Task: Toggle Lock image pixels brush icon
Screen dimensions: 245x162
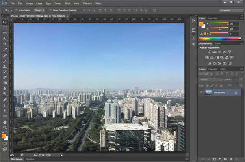Action: (x=212, y=86)
